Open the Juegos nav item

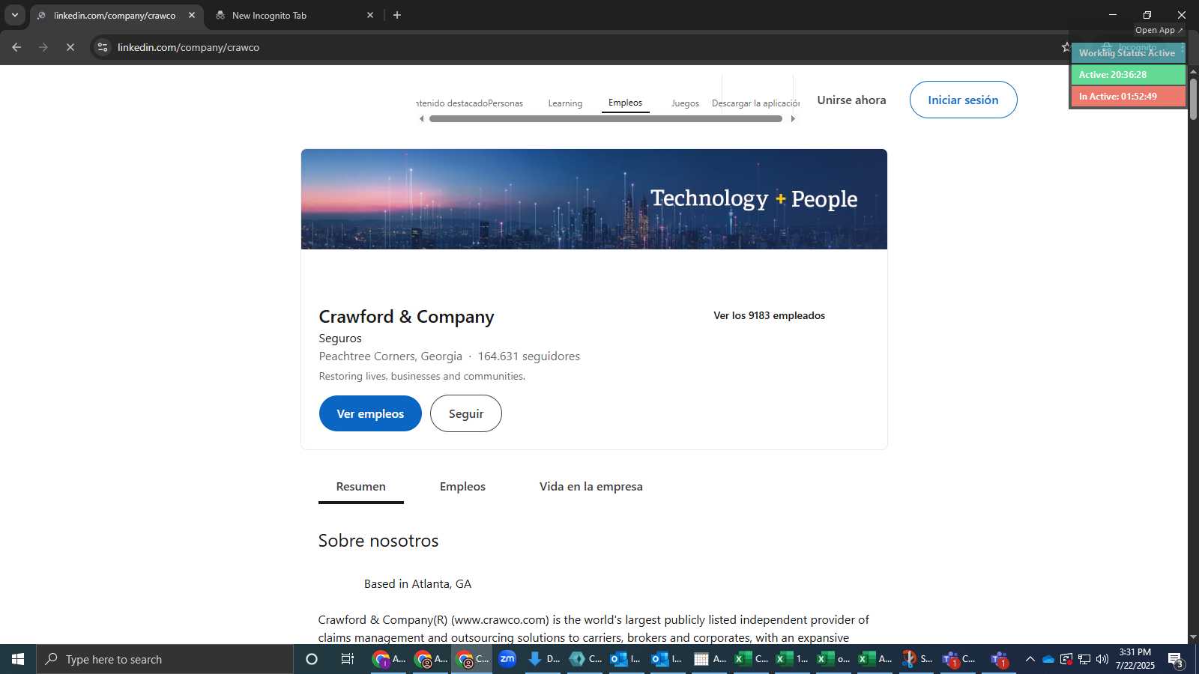pyautogui.click(x=685, y=103)
